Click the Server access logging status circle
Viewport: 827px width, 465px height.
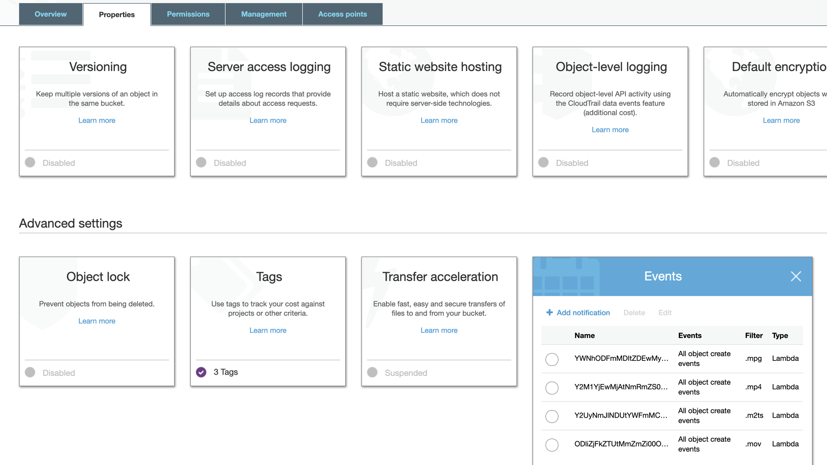point(201,163)
